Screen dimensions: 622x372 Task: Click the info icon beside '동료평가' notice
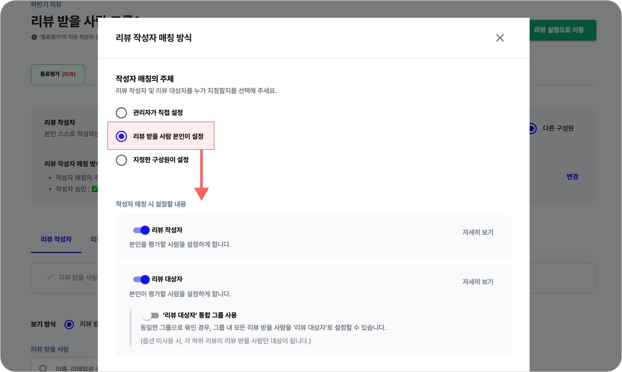pos(34,37)
